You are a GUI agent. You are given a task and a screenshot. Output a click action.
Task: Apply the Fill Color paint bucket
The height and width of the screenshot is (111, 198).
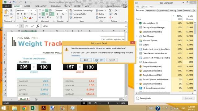(25, 18)
